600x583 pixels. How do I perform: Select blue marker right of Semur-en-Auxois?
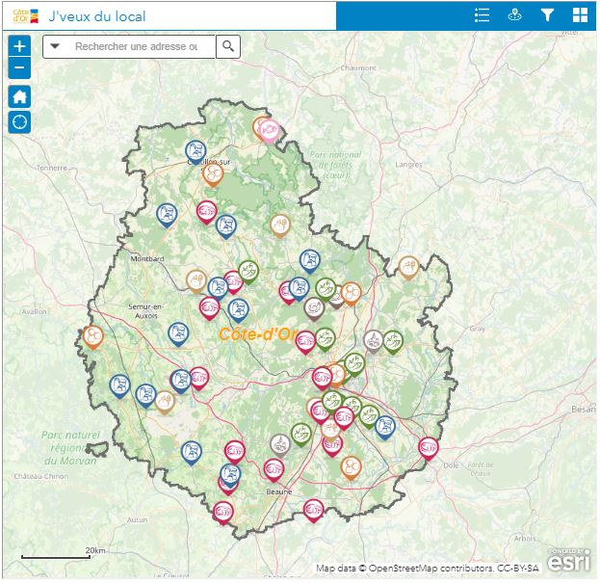[178, 333]
